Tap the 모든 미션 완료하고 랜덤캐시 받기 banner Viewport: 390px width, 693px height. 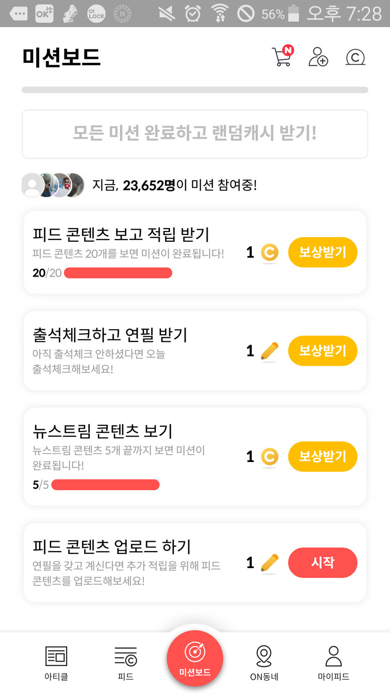coord(195,134)
